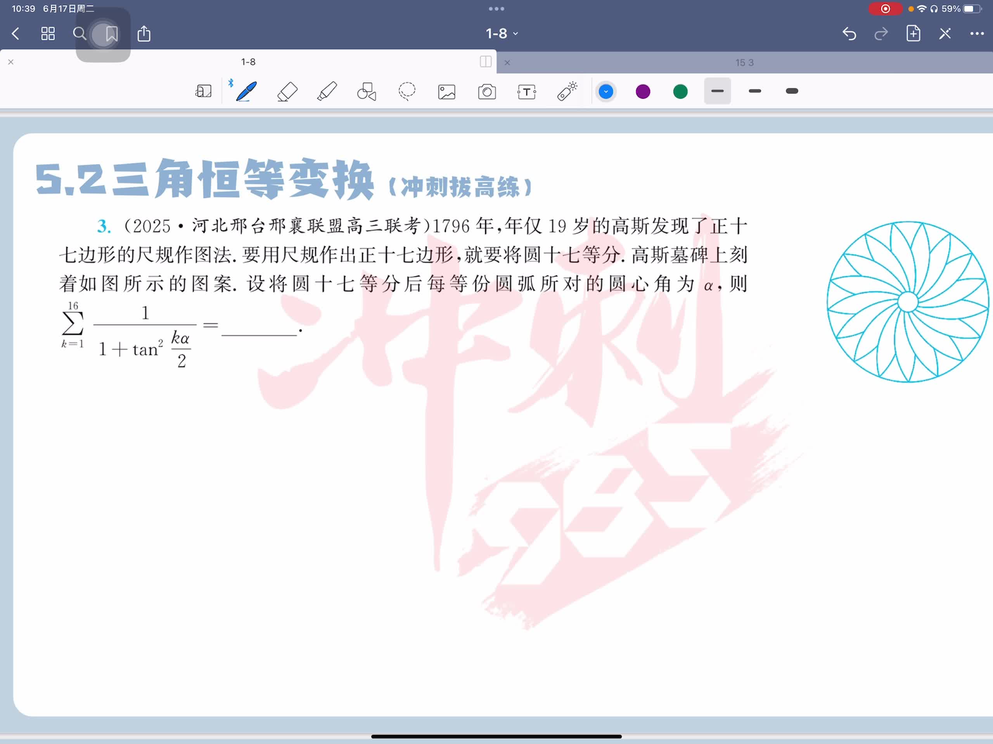Select the Text box tool
This screenshot has height=744, width=993.
click(527, 91)
